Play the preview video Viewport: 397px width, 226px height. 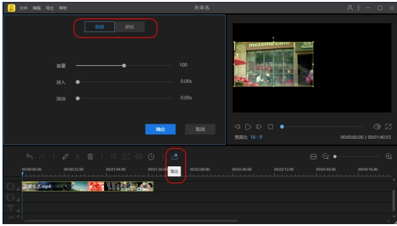(x=248, y=127)
